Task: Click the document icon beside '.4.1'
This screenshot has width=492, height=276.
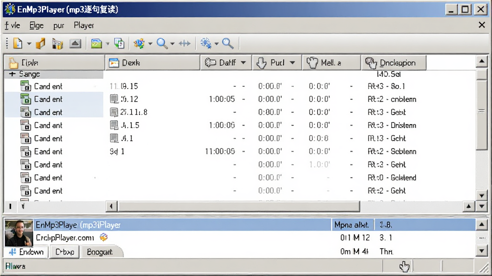Action: pos(114,138)
